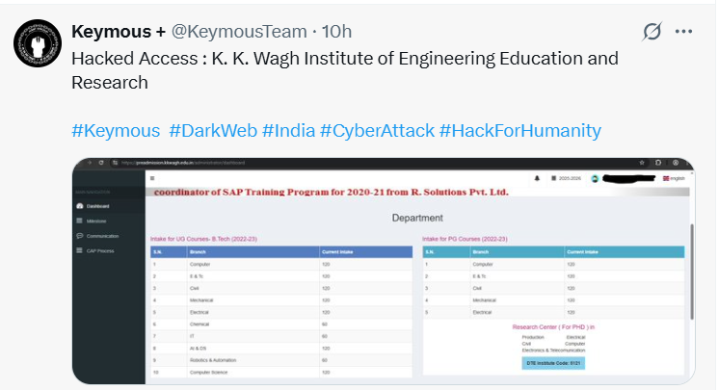718x390 pixels.
Task: Click the CAP Process sidebar icon
Action: (x=79, y=250)
